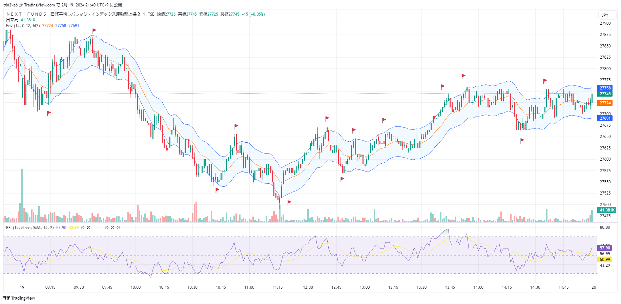Open the Env (14, 0.12, hl2) indicator legend

pyautogui.click(x=23, y=26)
